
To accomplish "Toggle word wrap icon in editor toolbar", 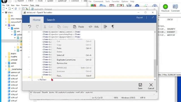I will (105, 27).
